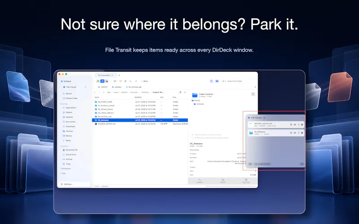Sort by the Name column header
The width and height of the screenshot is (359, 224).
coord(97,97)
